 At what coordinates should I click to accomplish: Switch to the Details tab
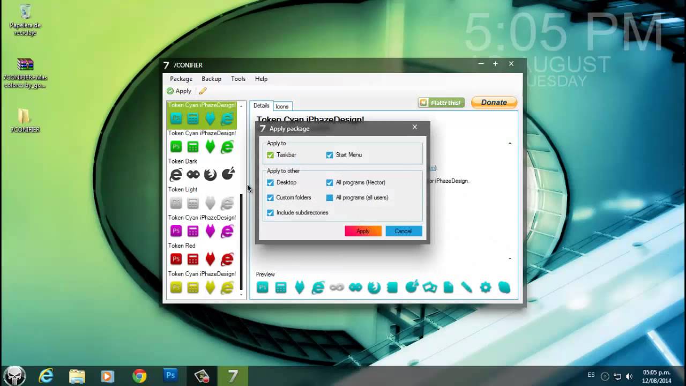click(x=262, y=106)
